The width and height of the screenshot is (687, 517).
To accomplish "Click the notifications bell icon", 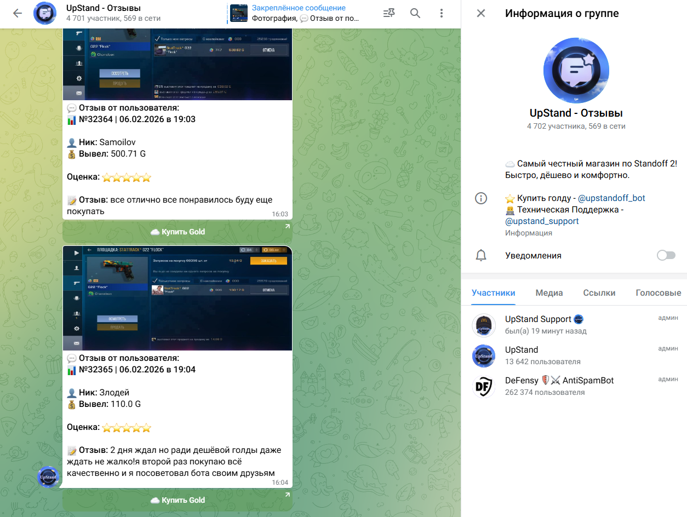I will click(481, 255).
